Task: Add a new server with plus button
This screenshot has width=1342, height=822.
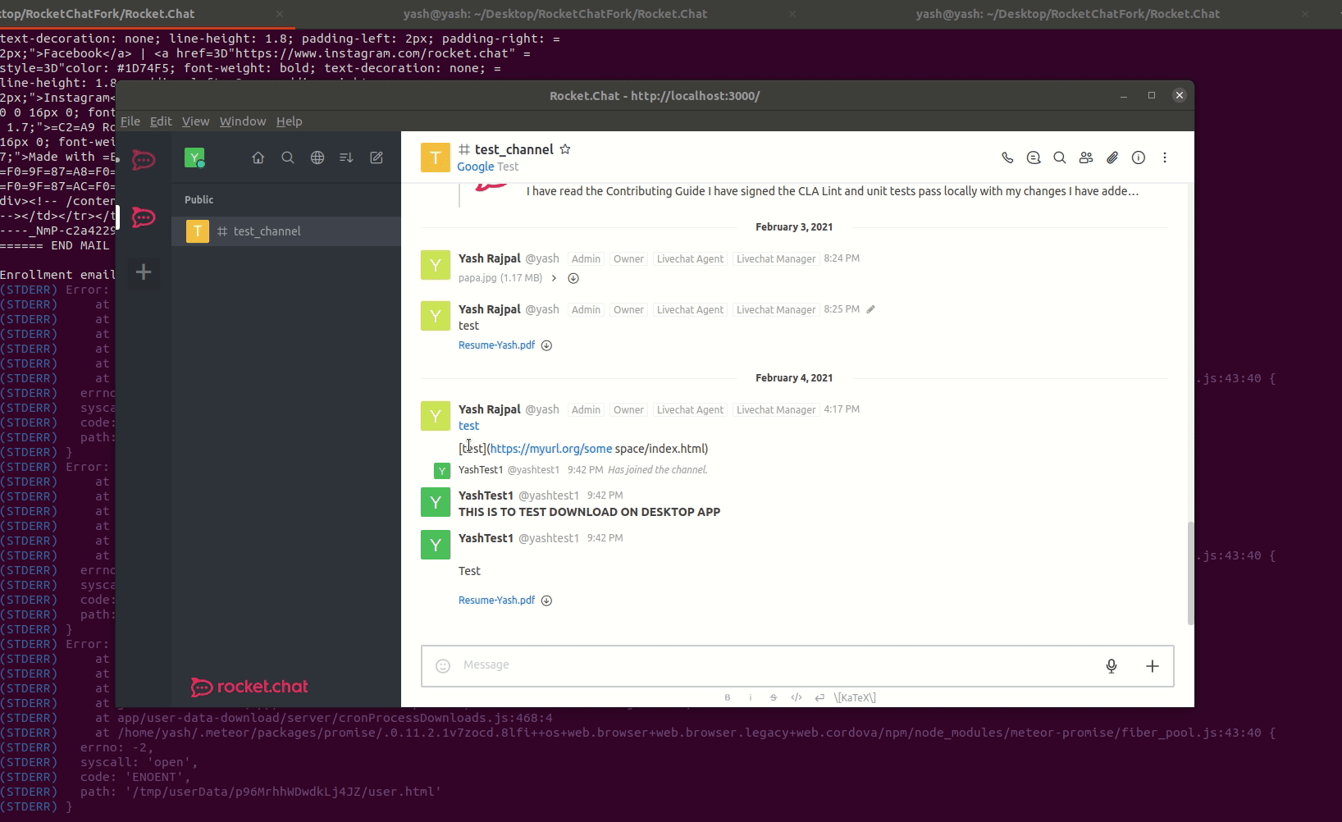Action: [x=144, y=272]
